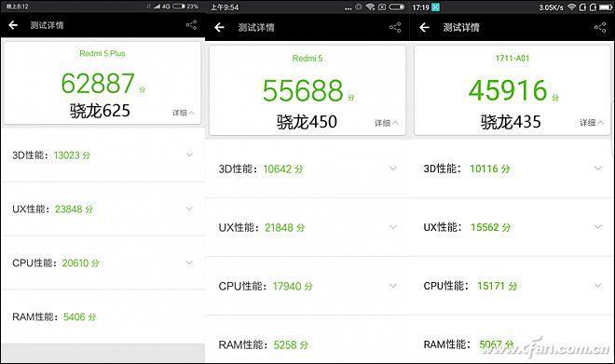Screen dimensions: 615x364
Task: Expand UX性能 21848 row chevron
Action: 392,227
